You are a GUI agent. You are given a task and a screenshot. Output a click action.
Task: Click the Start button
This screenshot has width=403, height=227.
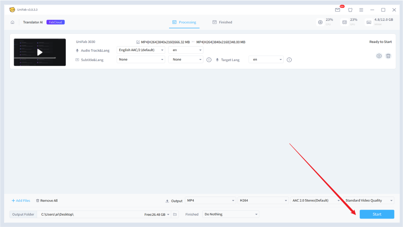377,214
